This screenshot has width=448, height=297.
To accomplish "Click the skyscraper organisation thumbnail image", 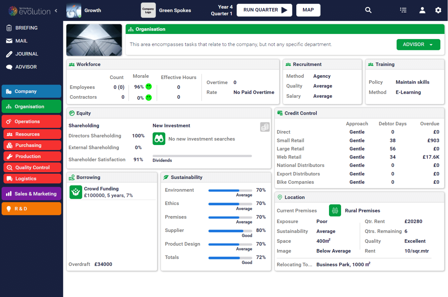I will [x=94, y=40].
